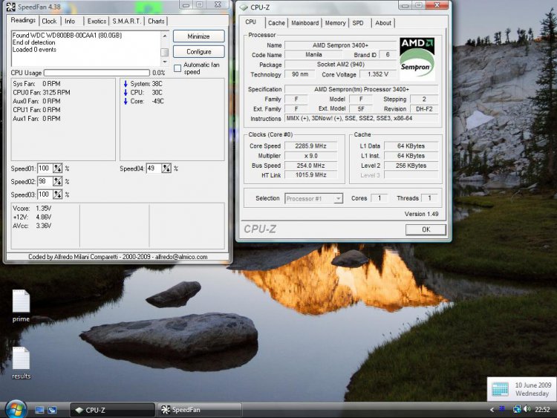
Task: Click the volume speaker tray icon
Action: [x=527, y=409]
